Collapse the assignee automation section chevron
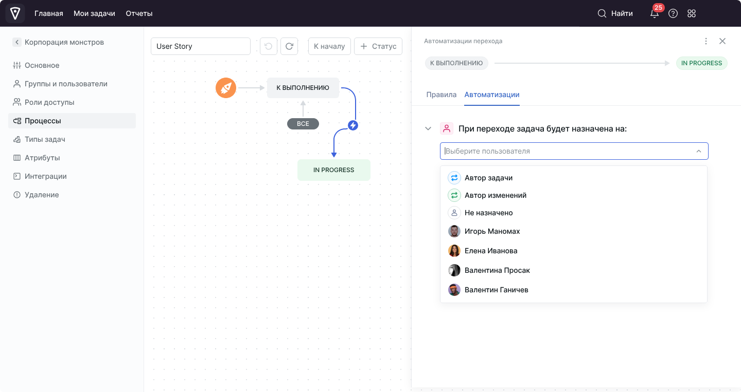The width and height of the screenshot is (741, 392). [x=428, y=128]
